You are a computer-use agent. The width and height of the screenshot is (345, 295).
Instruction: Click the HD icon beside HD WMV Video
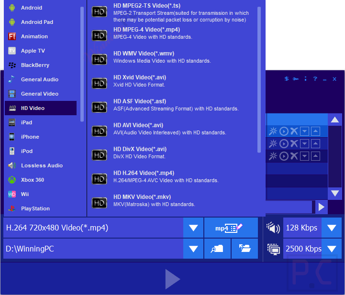[x=99, y=59]
